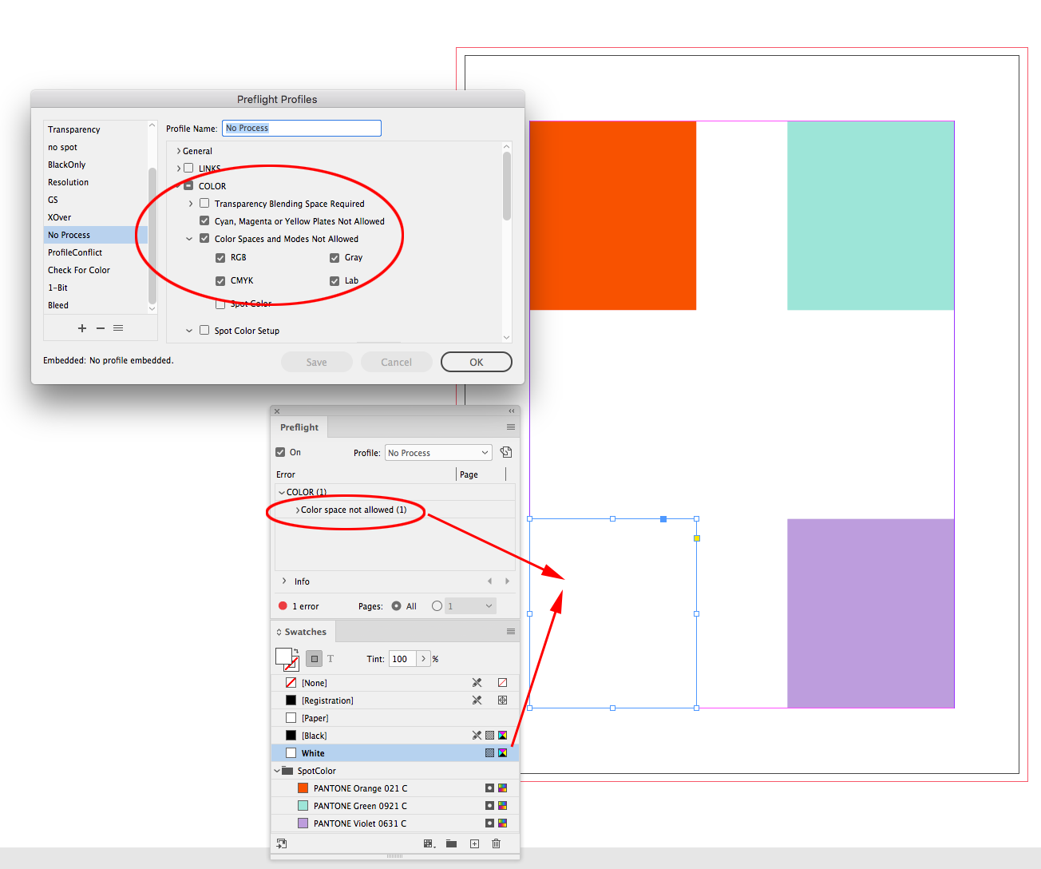The width and height of the screenshot is (1041, 869).
Task: Disable the Preflight On checkbox
Action: tap(280, 452)
